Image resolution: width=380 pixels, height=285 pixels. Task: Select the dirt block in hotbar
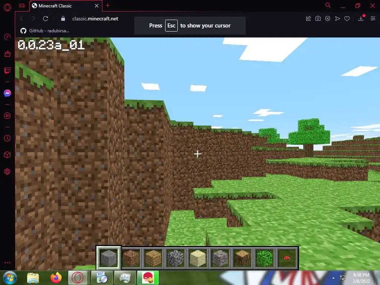(131, 258)
